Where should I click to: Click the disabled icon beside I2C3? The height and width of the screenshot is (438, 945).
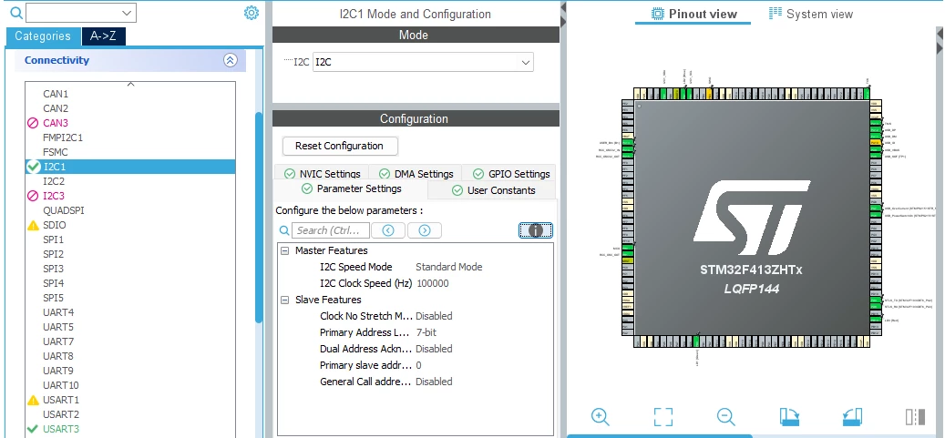point(33,196)
